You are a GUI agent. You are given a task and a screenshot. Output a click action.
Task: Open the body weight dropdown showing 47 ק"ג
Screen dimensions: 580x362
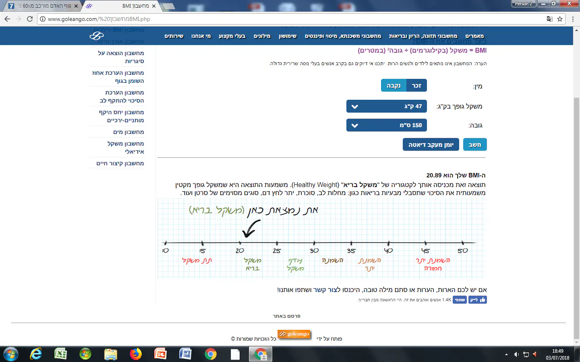386,107
